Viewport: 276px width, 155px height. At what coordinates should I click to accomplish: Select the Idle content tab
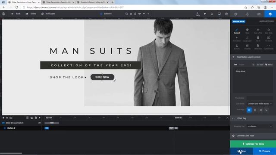[236, 65]
